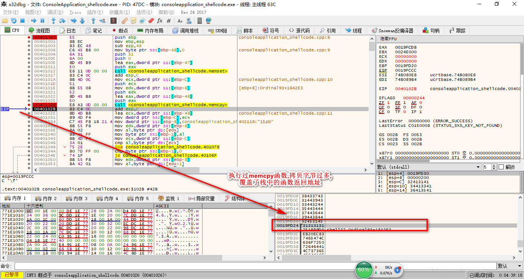Click the argument count spinner showing 5
The width and height of the screenshot is (524, 279).
pos(490,167)
